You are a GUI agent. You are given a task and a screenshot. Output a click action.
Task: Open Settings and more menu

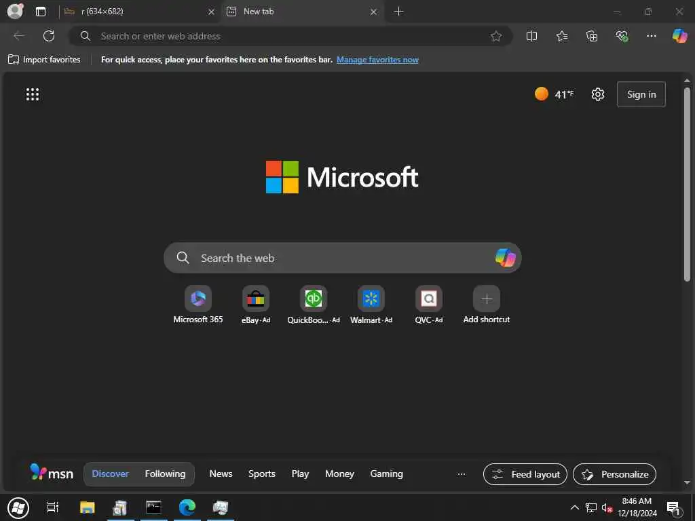point(651,36)
